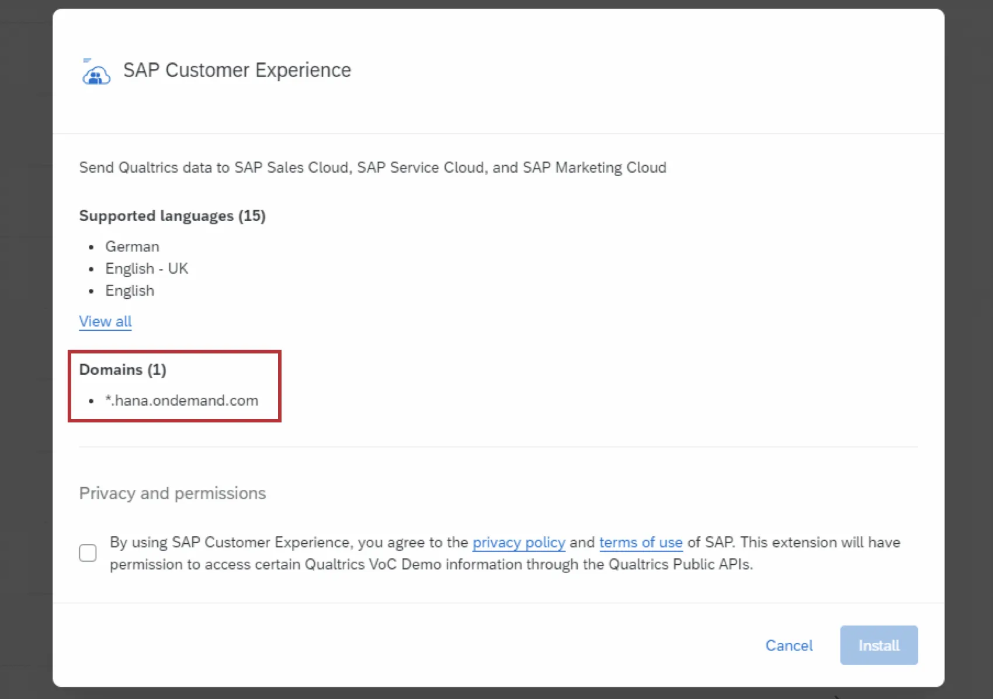Click the English - UK list entry
Image resolution: width=993 pixels, height=699 pixels.
(x=147, y=268)
